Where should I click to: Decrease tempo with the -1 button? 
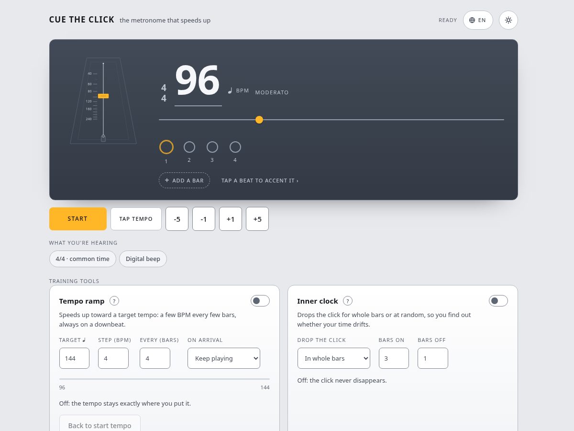[x=204, y=219]
